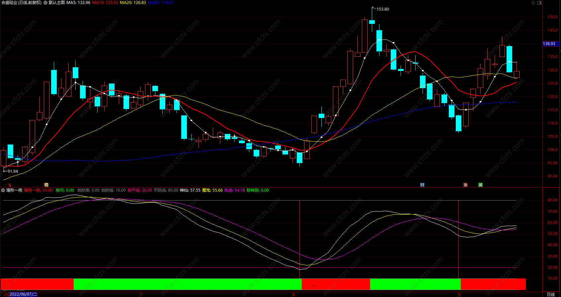The width and height of the screenshot is (561, 297).
Task: Click the 天际线: 80.00 indicator value
Action: (x=166, y=190)
